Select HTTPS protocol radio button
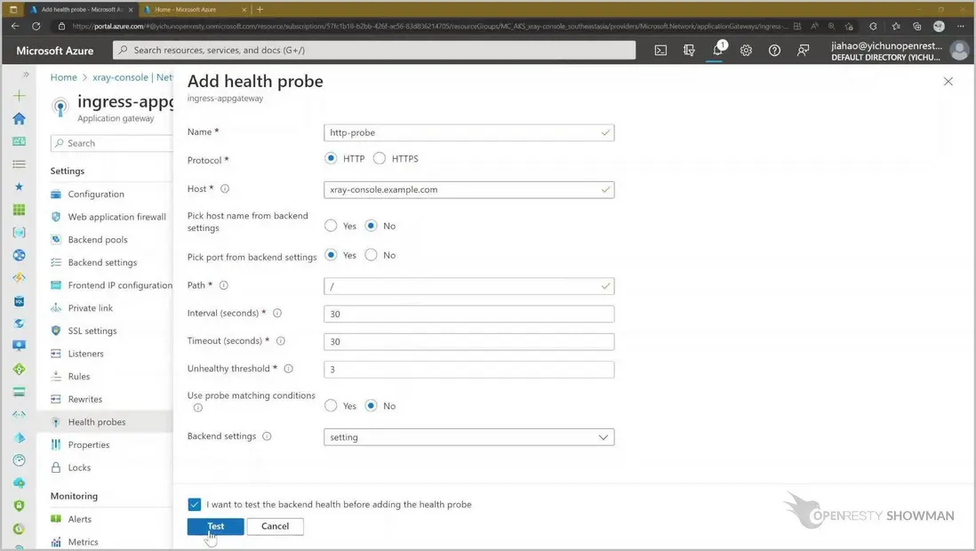The image size is (976, 551). click(379, 158)
